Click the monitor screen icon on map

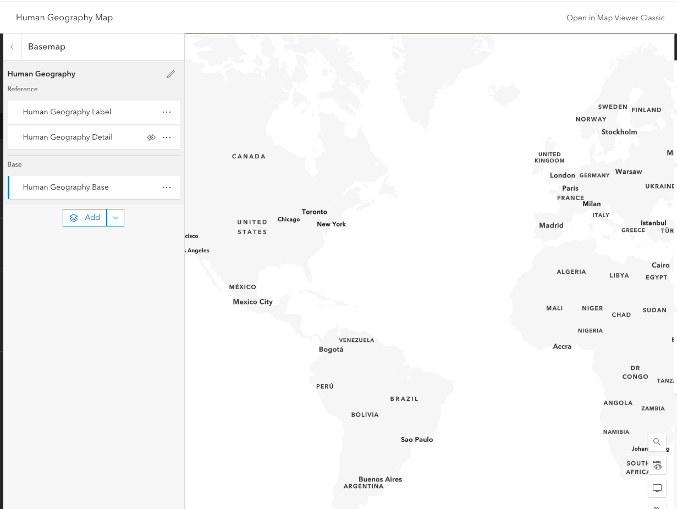tap(657, 488)
